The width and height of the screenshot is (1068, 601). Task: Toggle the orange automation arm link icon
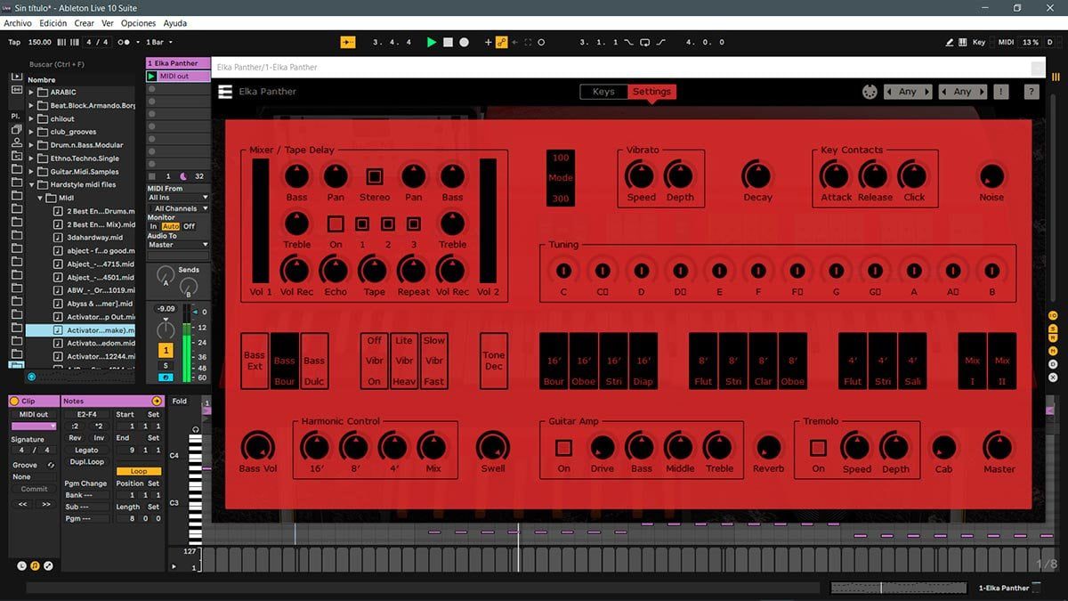502,42
